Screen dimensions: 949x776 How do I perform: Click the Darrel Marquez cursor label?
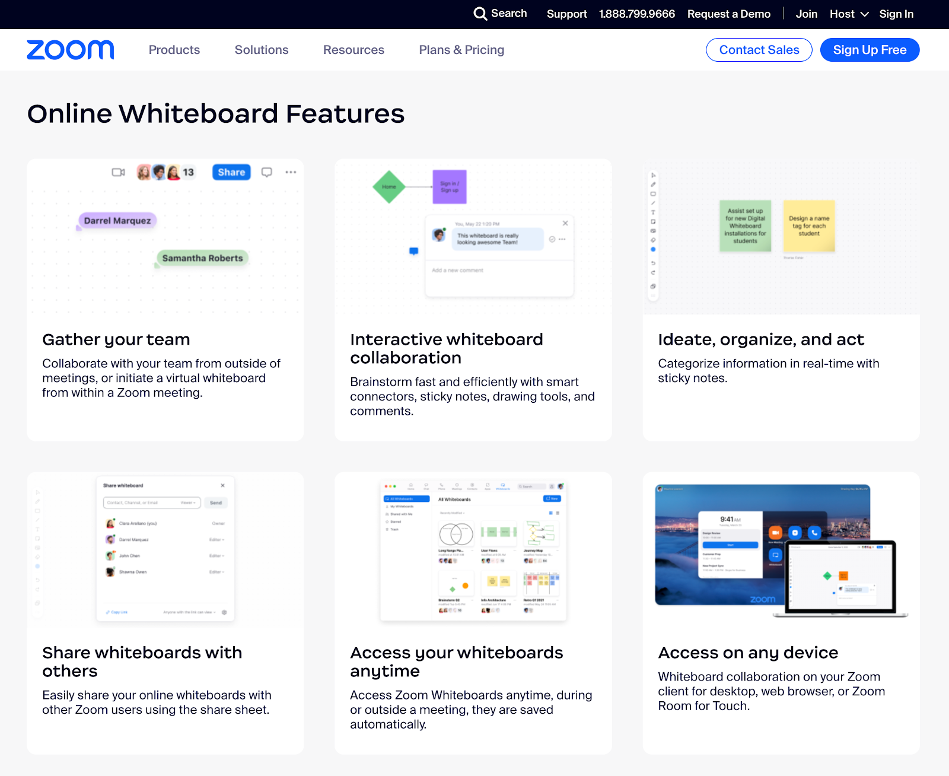(117, 221)
